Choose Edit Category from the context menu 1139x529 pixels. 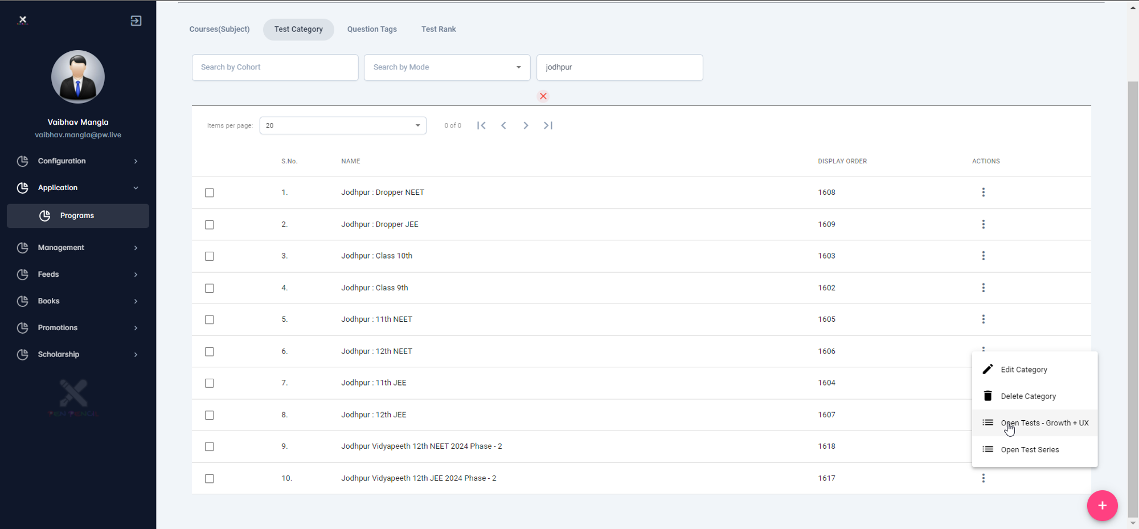(x=1023, y=370)
